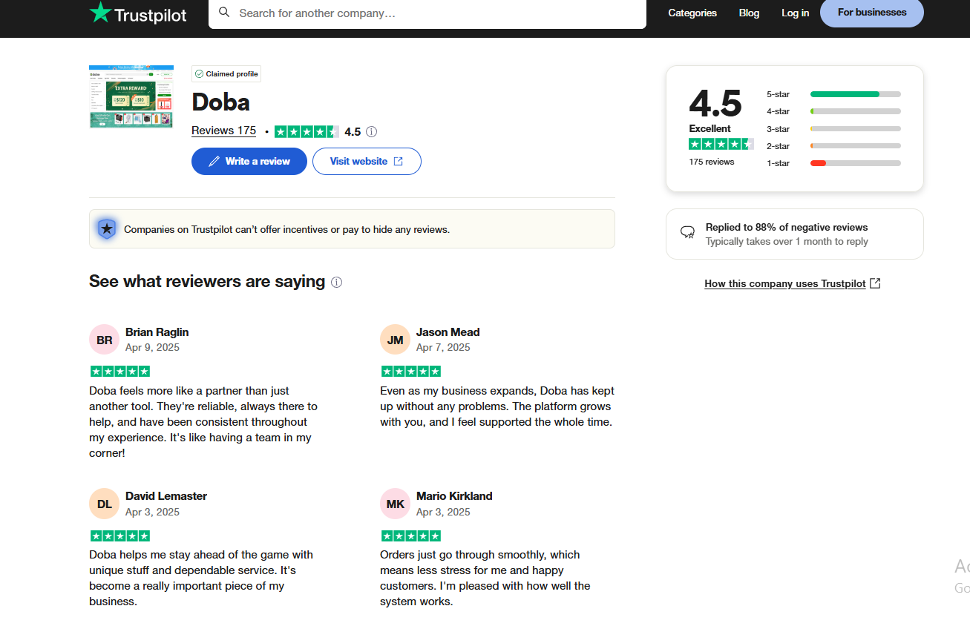This screenshot has width=970, height=626.
Task: Click the For businesses button
Action: click(x=872, y=13)
